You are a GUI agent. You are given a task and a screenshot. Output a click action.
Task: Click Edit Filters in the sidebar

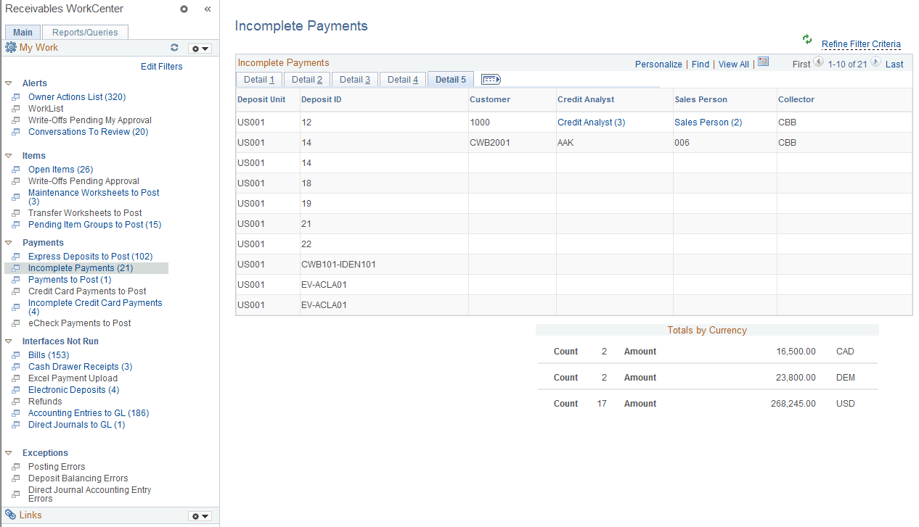click(x=161, y=66)
